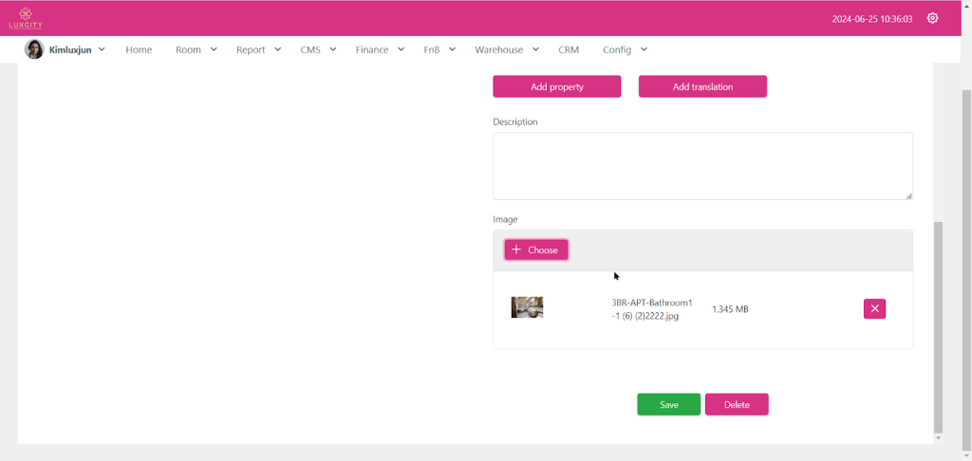Screen dimensions: 972x461
Task: Click the Luxcity logo
Action: click(26, 18)
